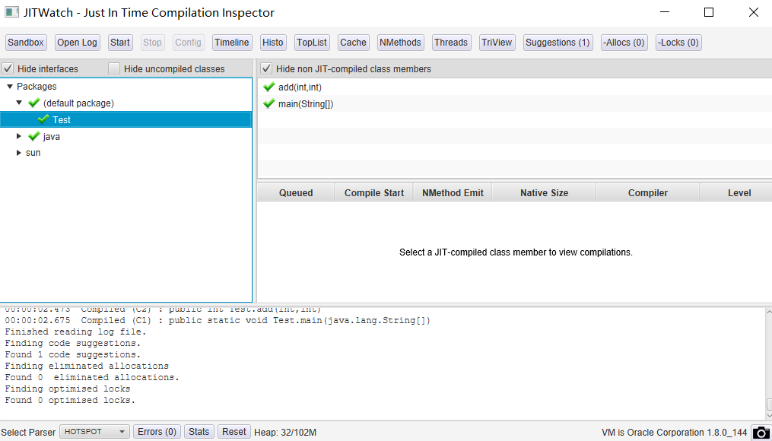The width and height of the screenshot is (772, 441).
Task: Click the Compiler column header
Action: 648,192
